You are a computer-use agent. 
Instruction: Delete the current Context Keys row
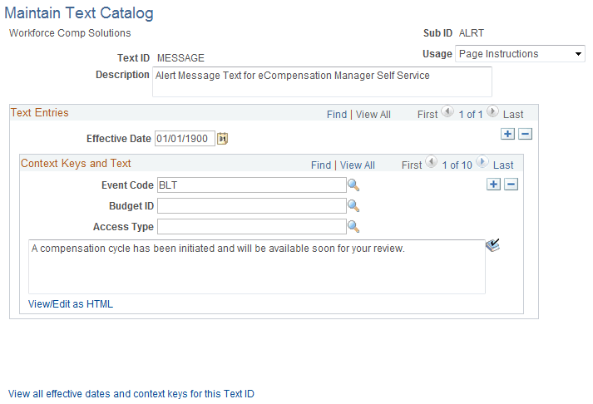[x=511, y=185]
